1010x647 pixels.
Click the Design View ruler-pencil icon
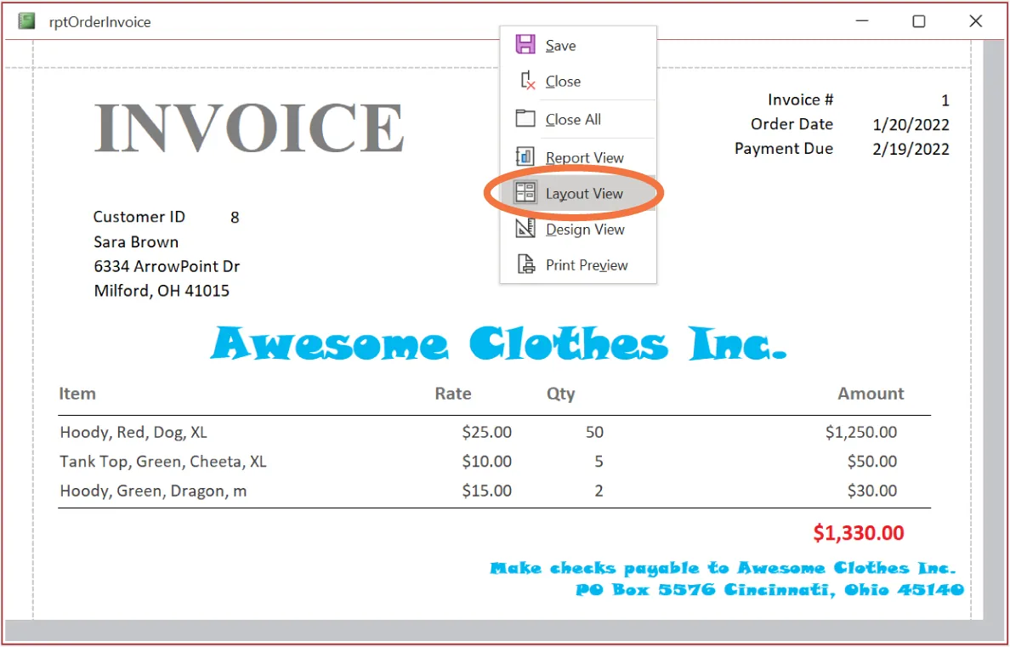[x=525, y=228]
